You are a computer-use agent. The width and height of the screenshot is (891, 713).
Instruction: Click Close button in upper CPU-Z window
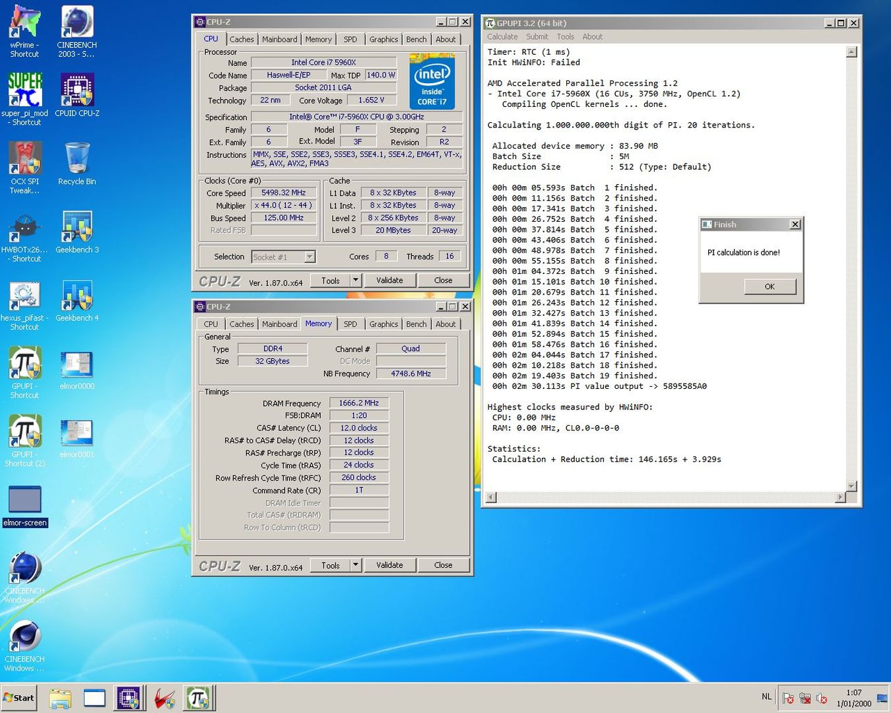443,281
